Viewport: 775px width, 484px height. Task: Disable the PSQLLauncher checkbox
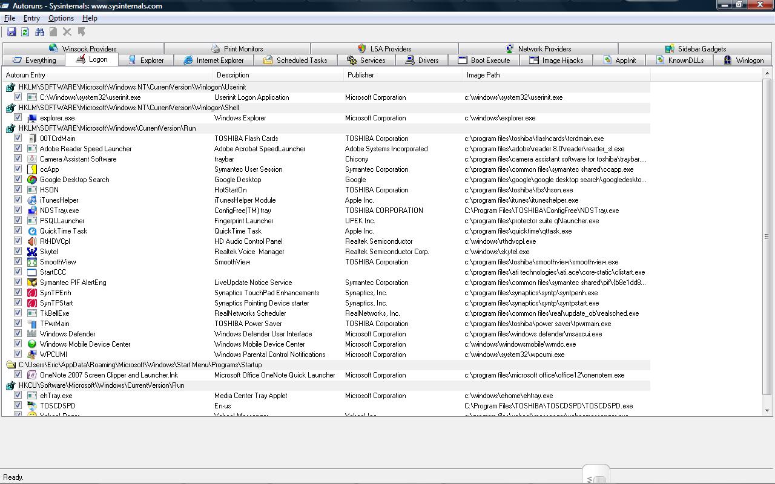[x=18, y=220]
